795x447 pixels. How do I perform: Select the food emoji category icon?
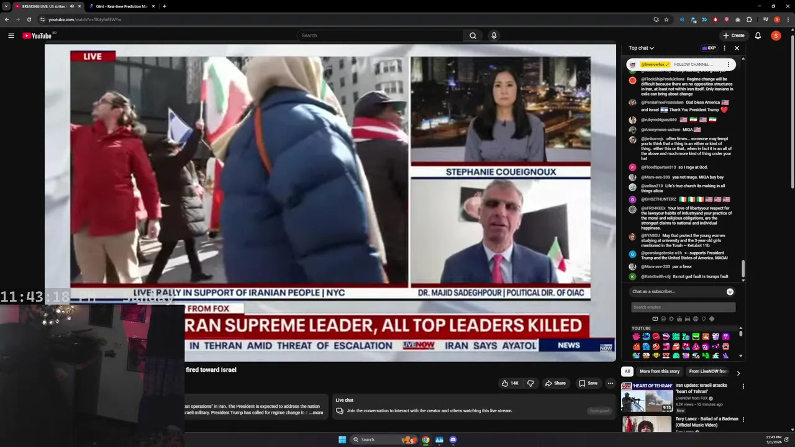[x=679, y=319]
